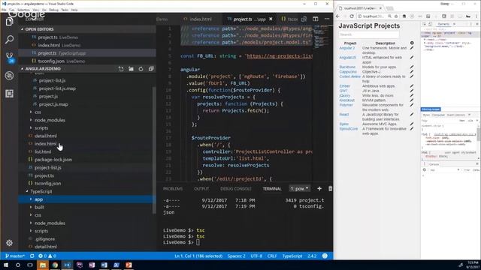481x270 pixels.
Task: Open the Explorer view in activity bar
Action: coord(9,22)
